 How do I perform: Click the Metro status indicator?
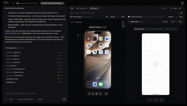coord(164,8)
